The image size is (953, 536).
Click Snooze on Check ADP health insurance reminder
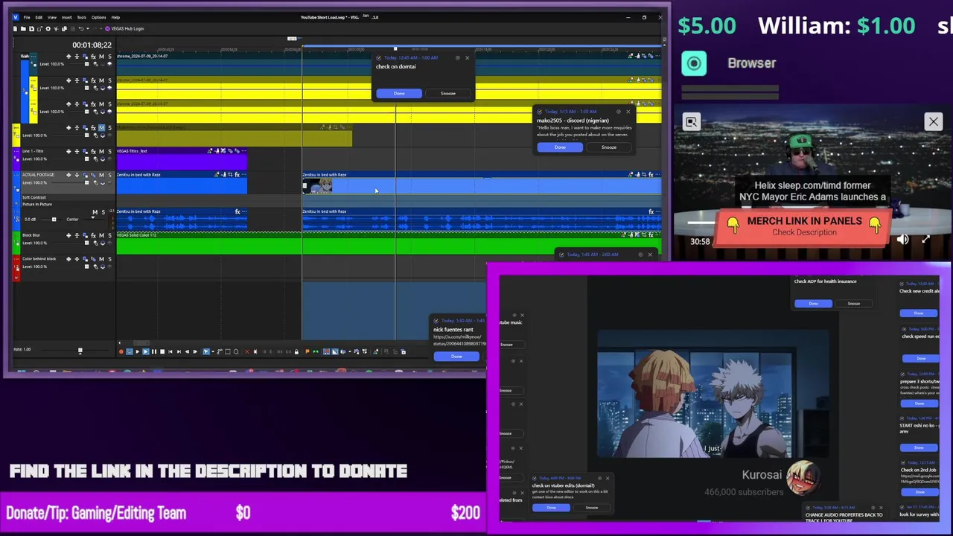(853, 303)
